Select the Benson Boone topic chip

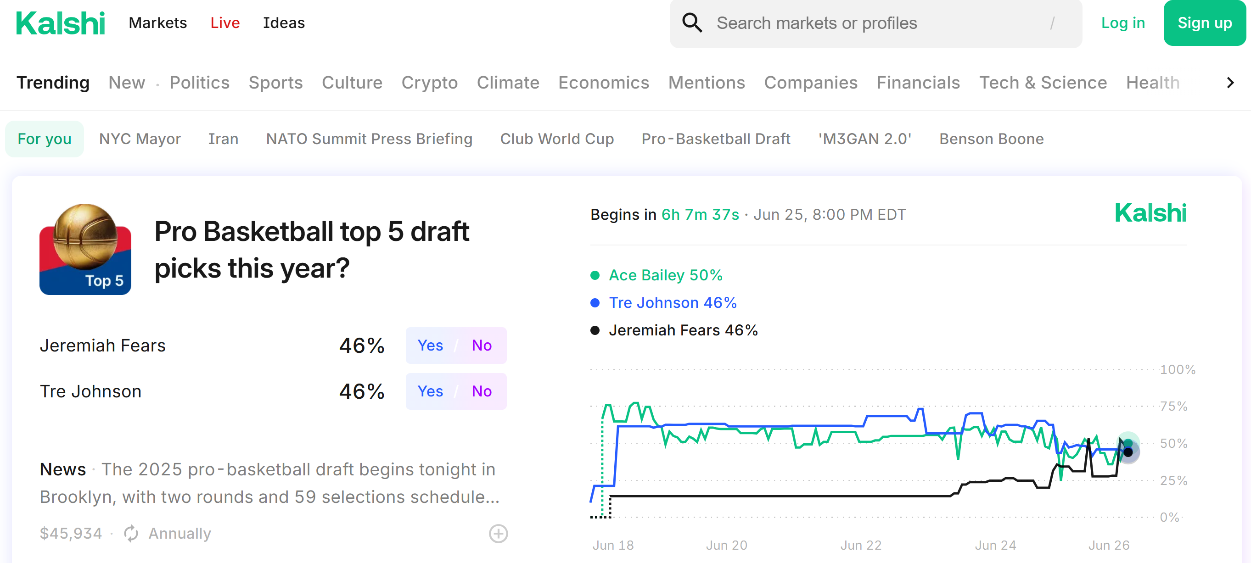[991, 139]
